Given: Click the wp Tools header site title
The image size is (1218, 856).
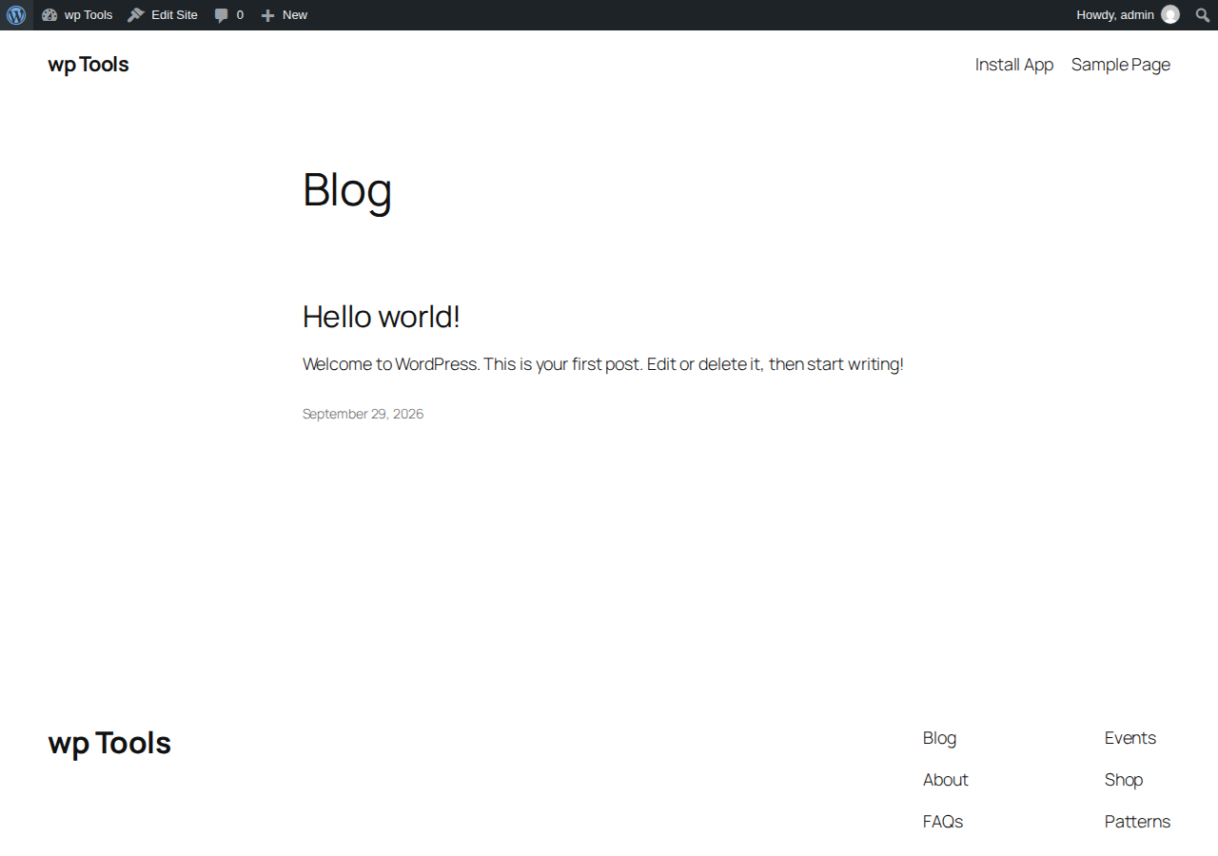Looking at the screenshot, I should (88, 65).
